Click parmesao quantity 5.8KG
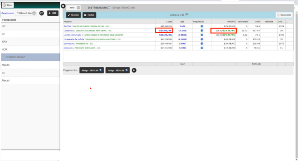298x161 pixels. 183,44
